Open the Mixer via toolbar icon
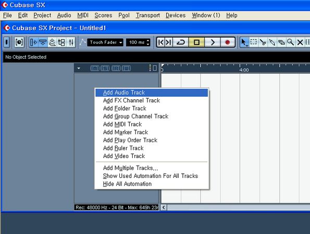 pos(71,42)
